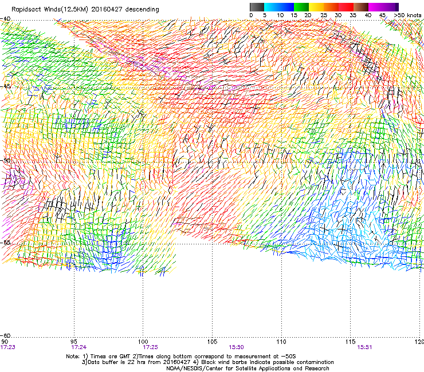Click the purple time label '15:51'

[x=364, y=347]
